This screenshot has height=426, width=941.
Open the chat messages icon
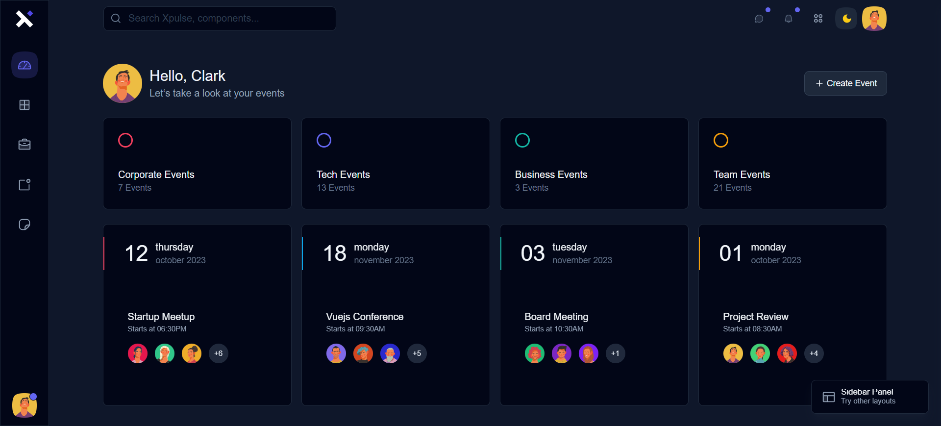click(759, 19)
